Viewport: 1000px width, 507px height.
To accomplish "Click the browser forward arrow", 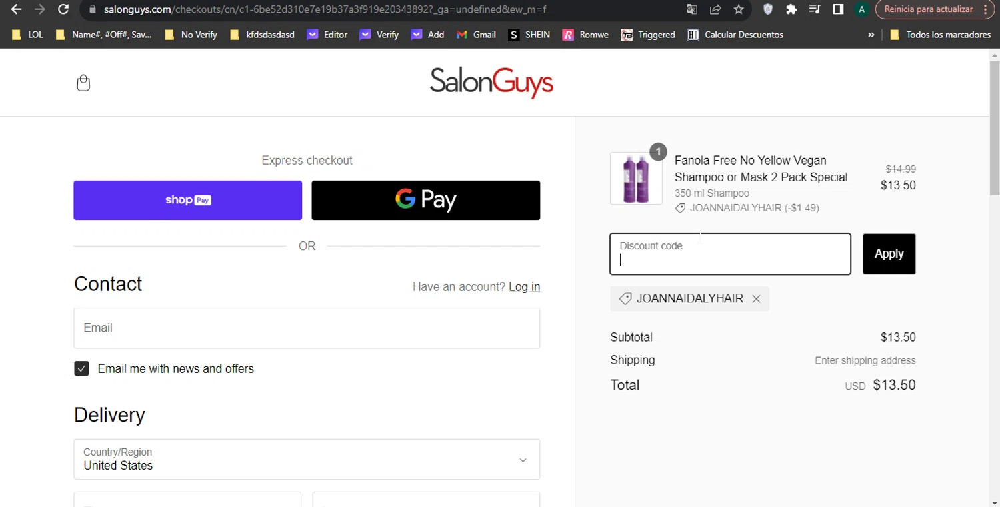I will [x=39, y=9].
